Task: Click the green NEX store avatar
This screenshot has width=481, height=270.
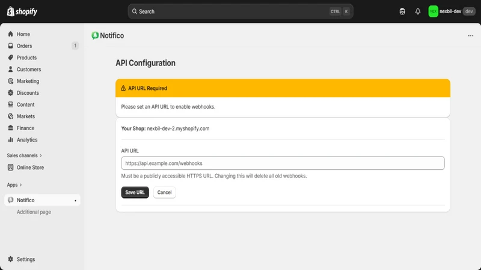Action: 433,11
